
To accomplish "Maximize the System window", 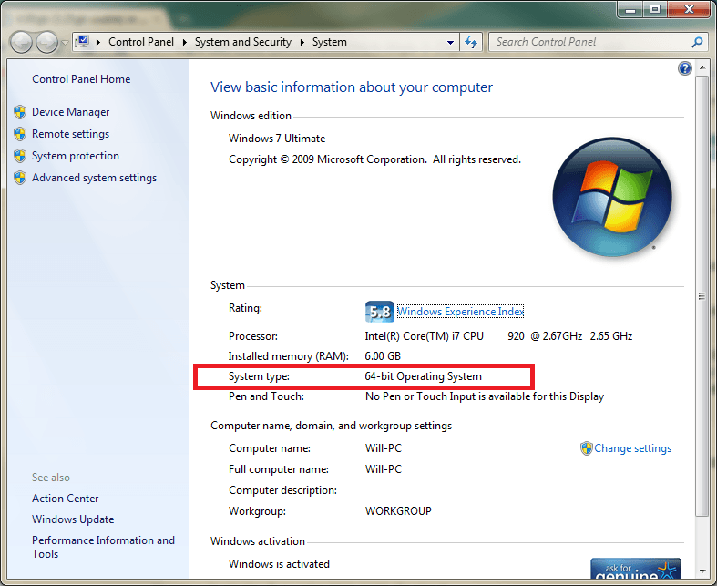I will [x=655, y=10].
